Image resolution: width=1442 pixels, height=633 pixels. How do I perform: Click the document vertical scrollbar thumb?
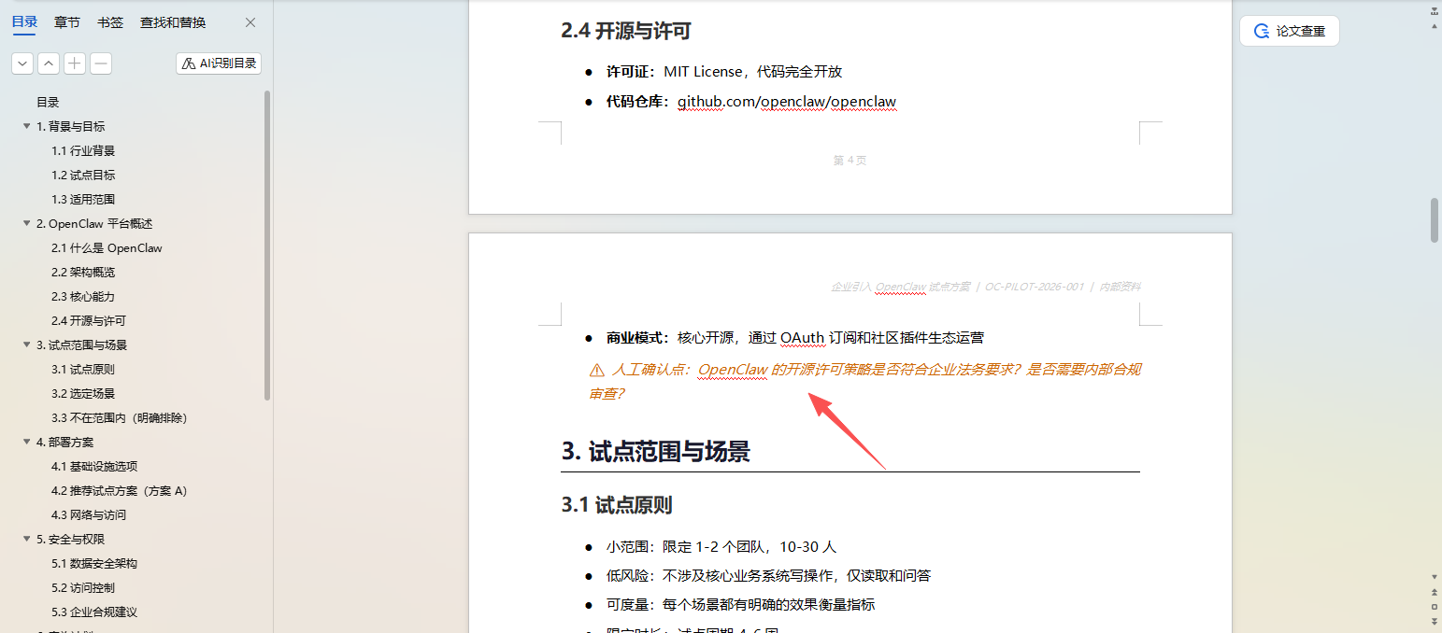coord(1435,220)
